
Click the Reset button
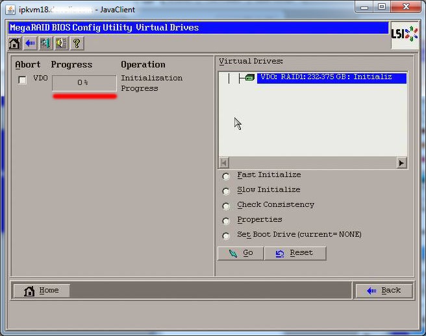[295, 253]
